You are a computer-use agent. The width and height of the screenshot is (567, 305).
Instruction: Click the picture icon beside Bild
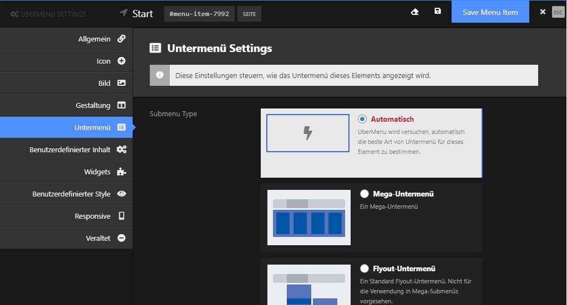(121, 83)
